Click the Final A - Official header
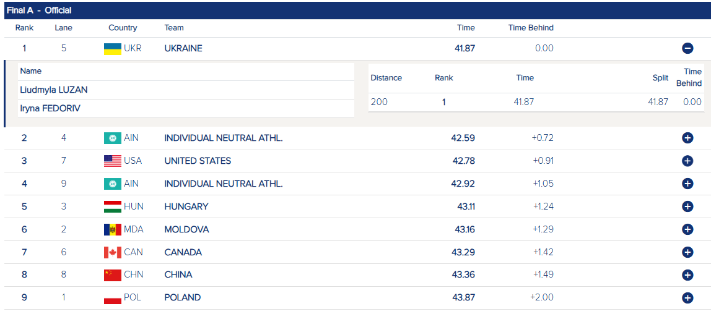Image resolution: width=711 pixels, height=314 pixels. point(38,11)
